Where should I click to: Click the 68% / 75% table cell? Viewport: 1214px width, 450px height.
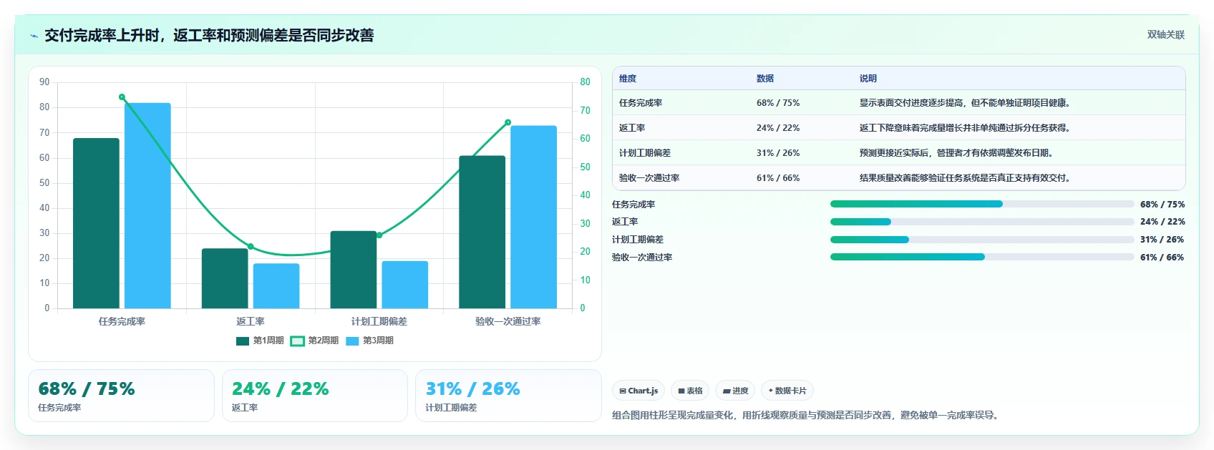[x=778, y=103]
